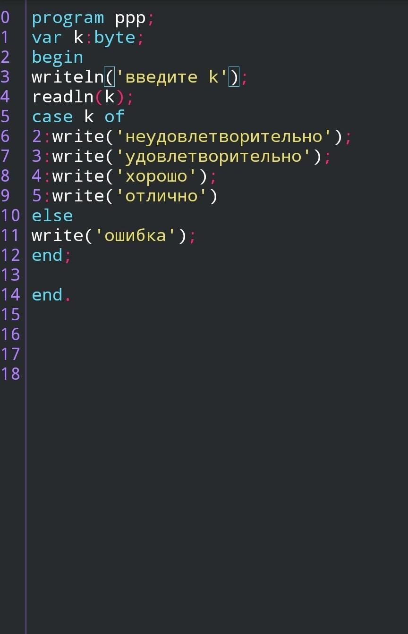This screenshot has height=634, width=408.
Task: Click line number 16 in the gutter
Action: click(x=10, y=334)
